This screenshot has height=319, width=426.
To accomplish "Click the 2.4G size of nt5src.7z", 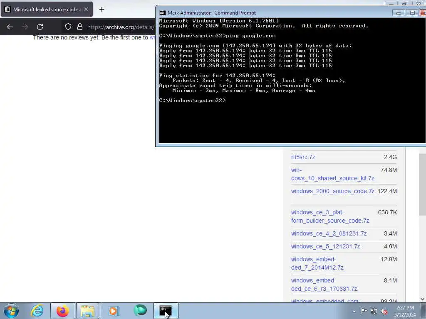I will 390,157.
